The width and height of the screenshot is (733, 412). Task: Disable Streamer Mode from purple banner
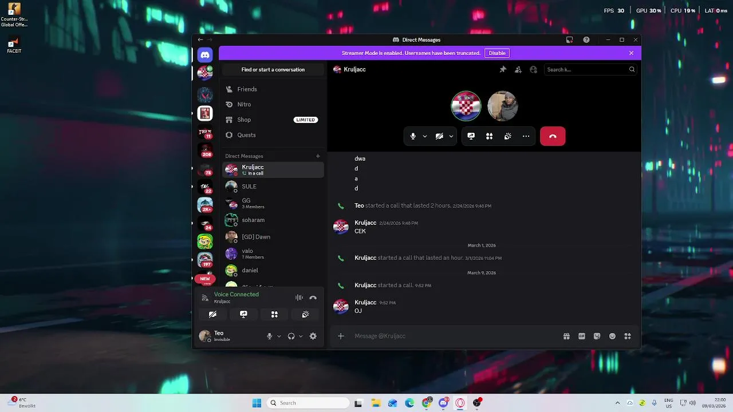click(497, 53)
